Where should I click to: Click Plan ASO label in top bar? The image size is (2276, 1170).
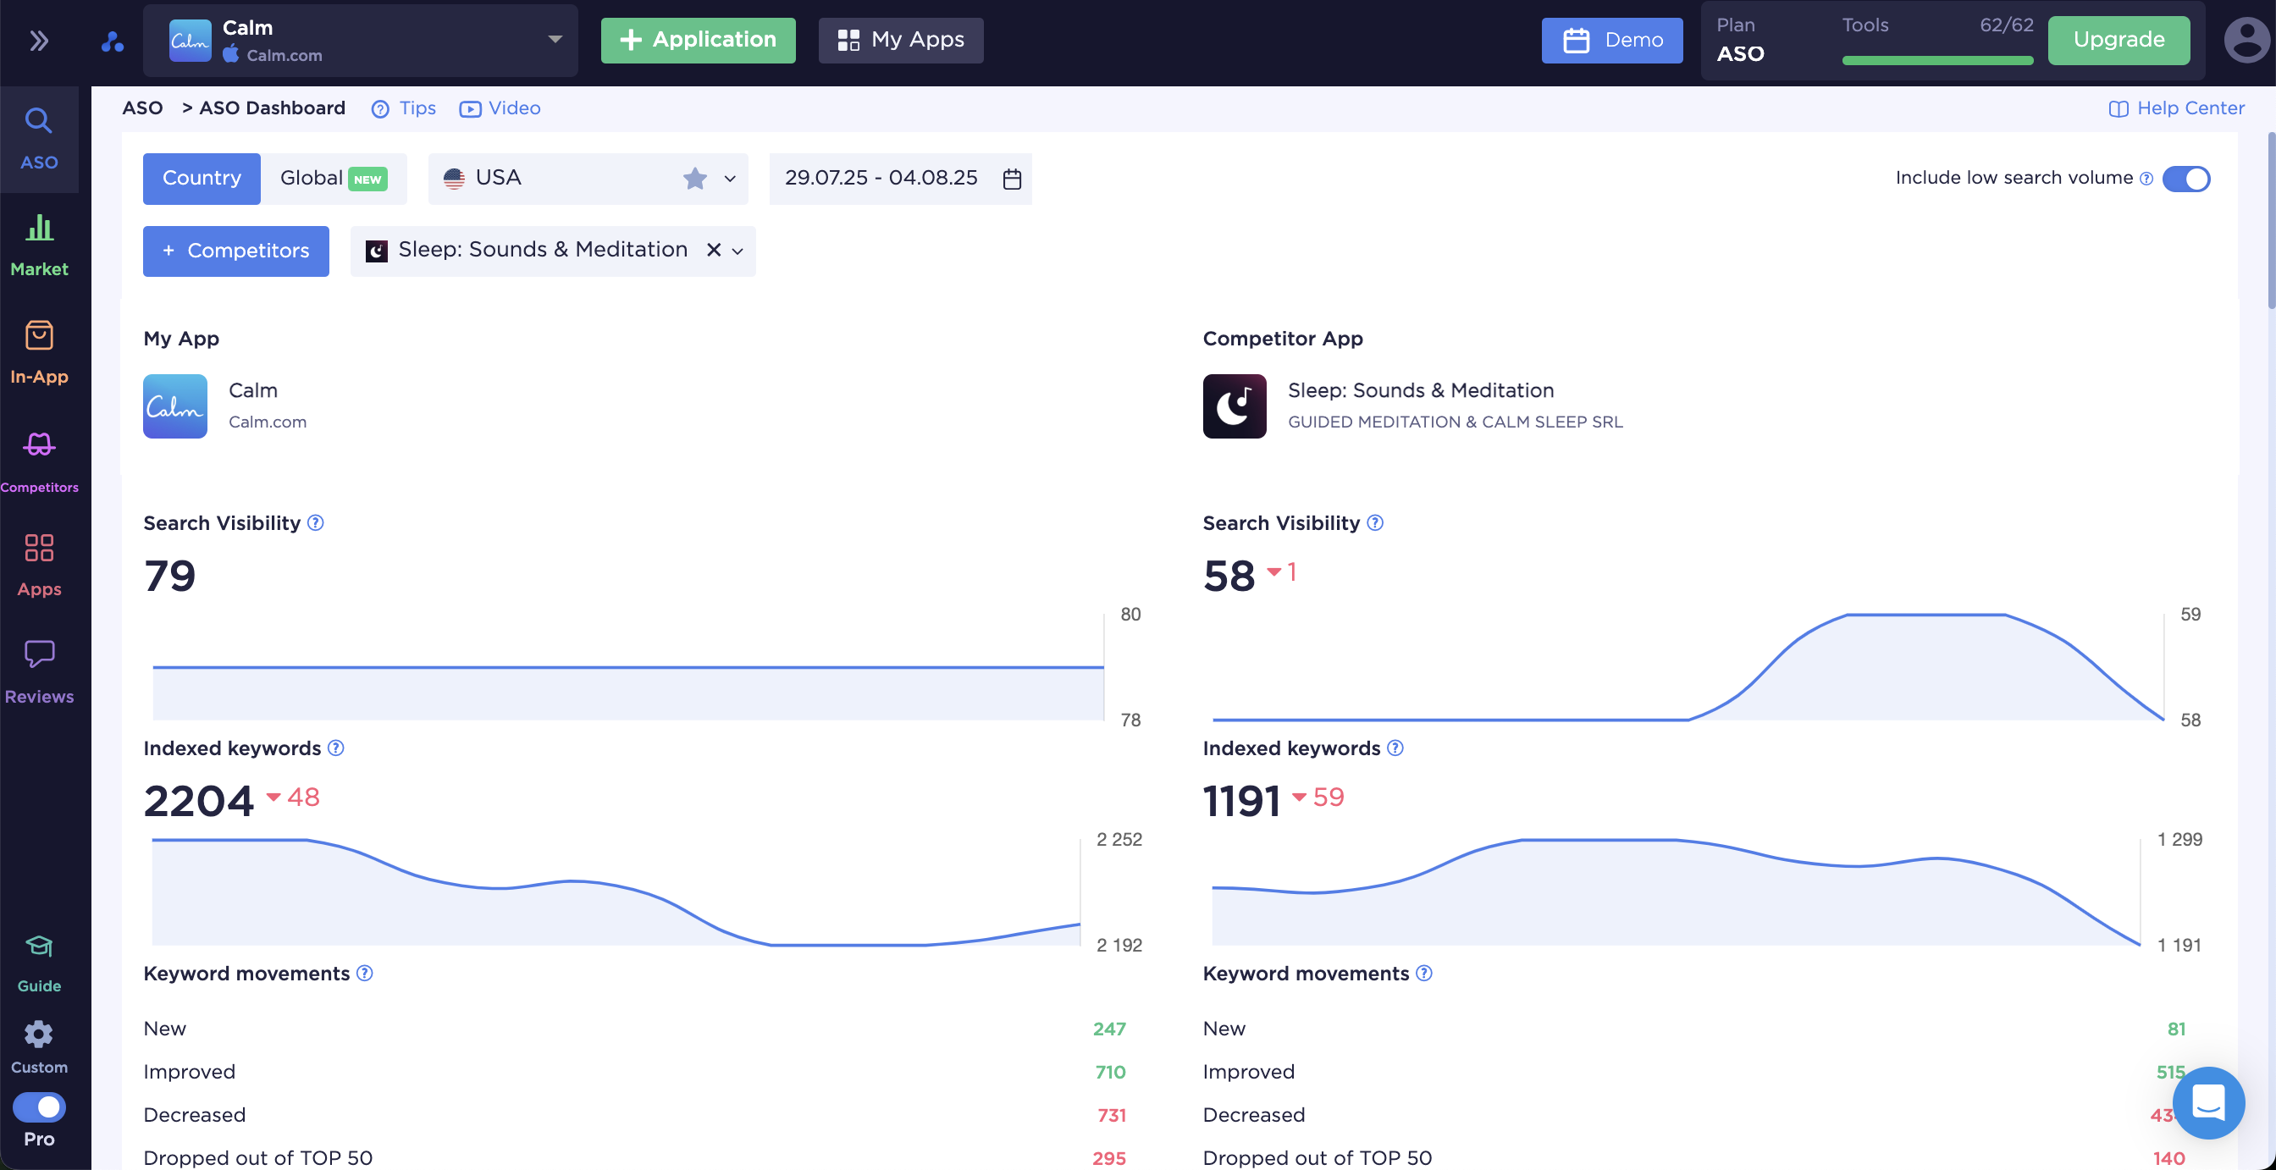pyautogui.click(x=1741, y=41)
